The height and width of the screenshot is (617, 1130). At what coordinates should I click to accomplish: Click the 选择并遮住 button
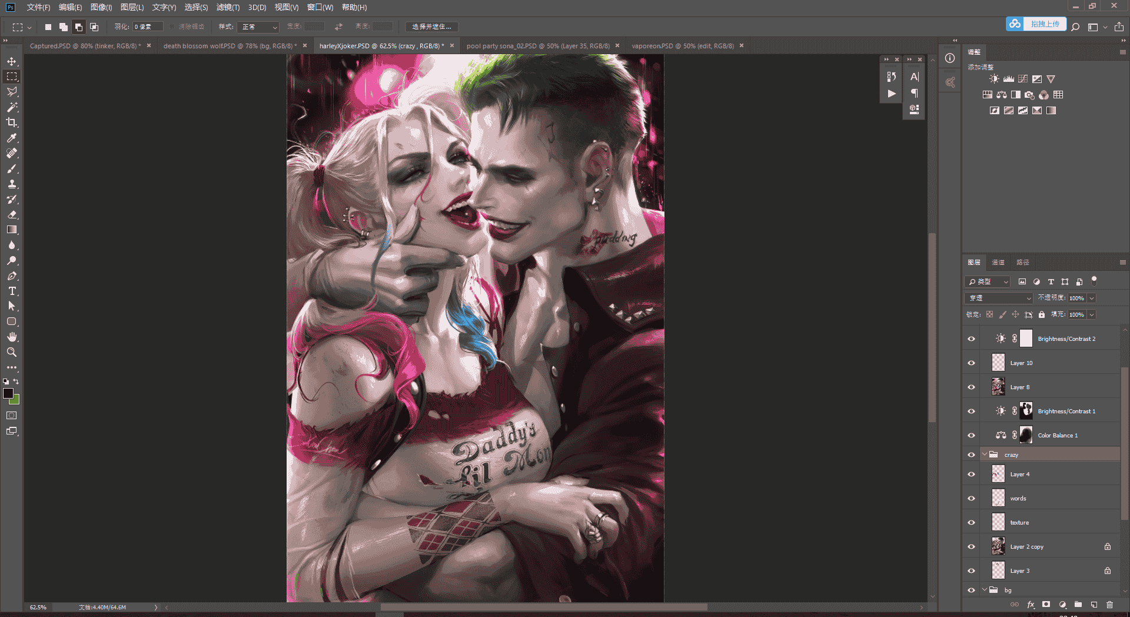(x=431, y=26)
